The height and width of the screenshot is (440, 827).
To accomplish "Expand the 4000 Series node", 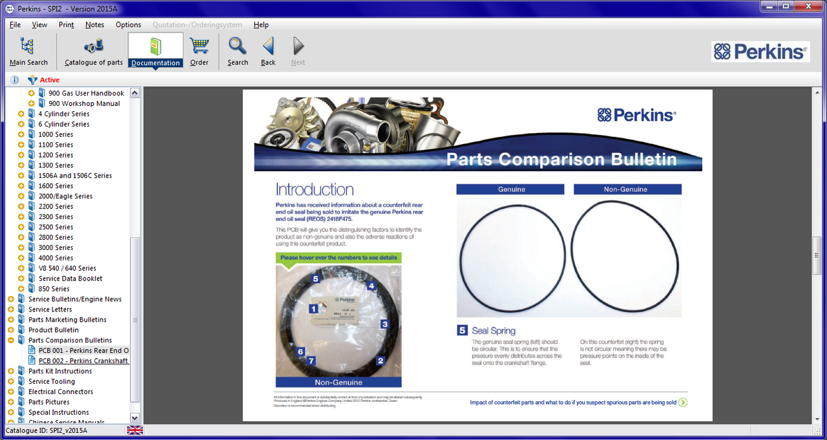I will click(x=21, y=258).
